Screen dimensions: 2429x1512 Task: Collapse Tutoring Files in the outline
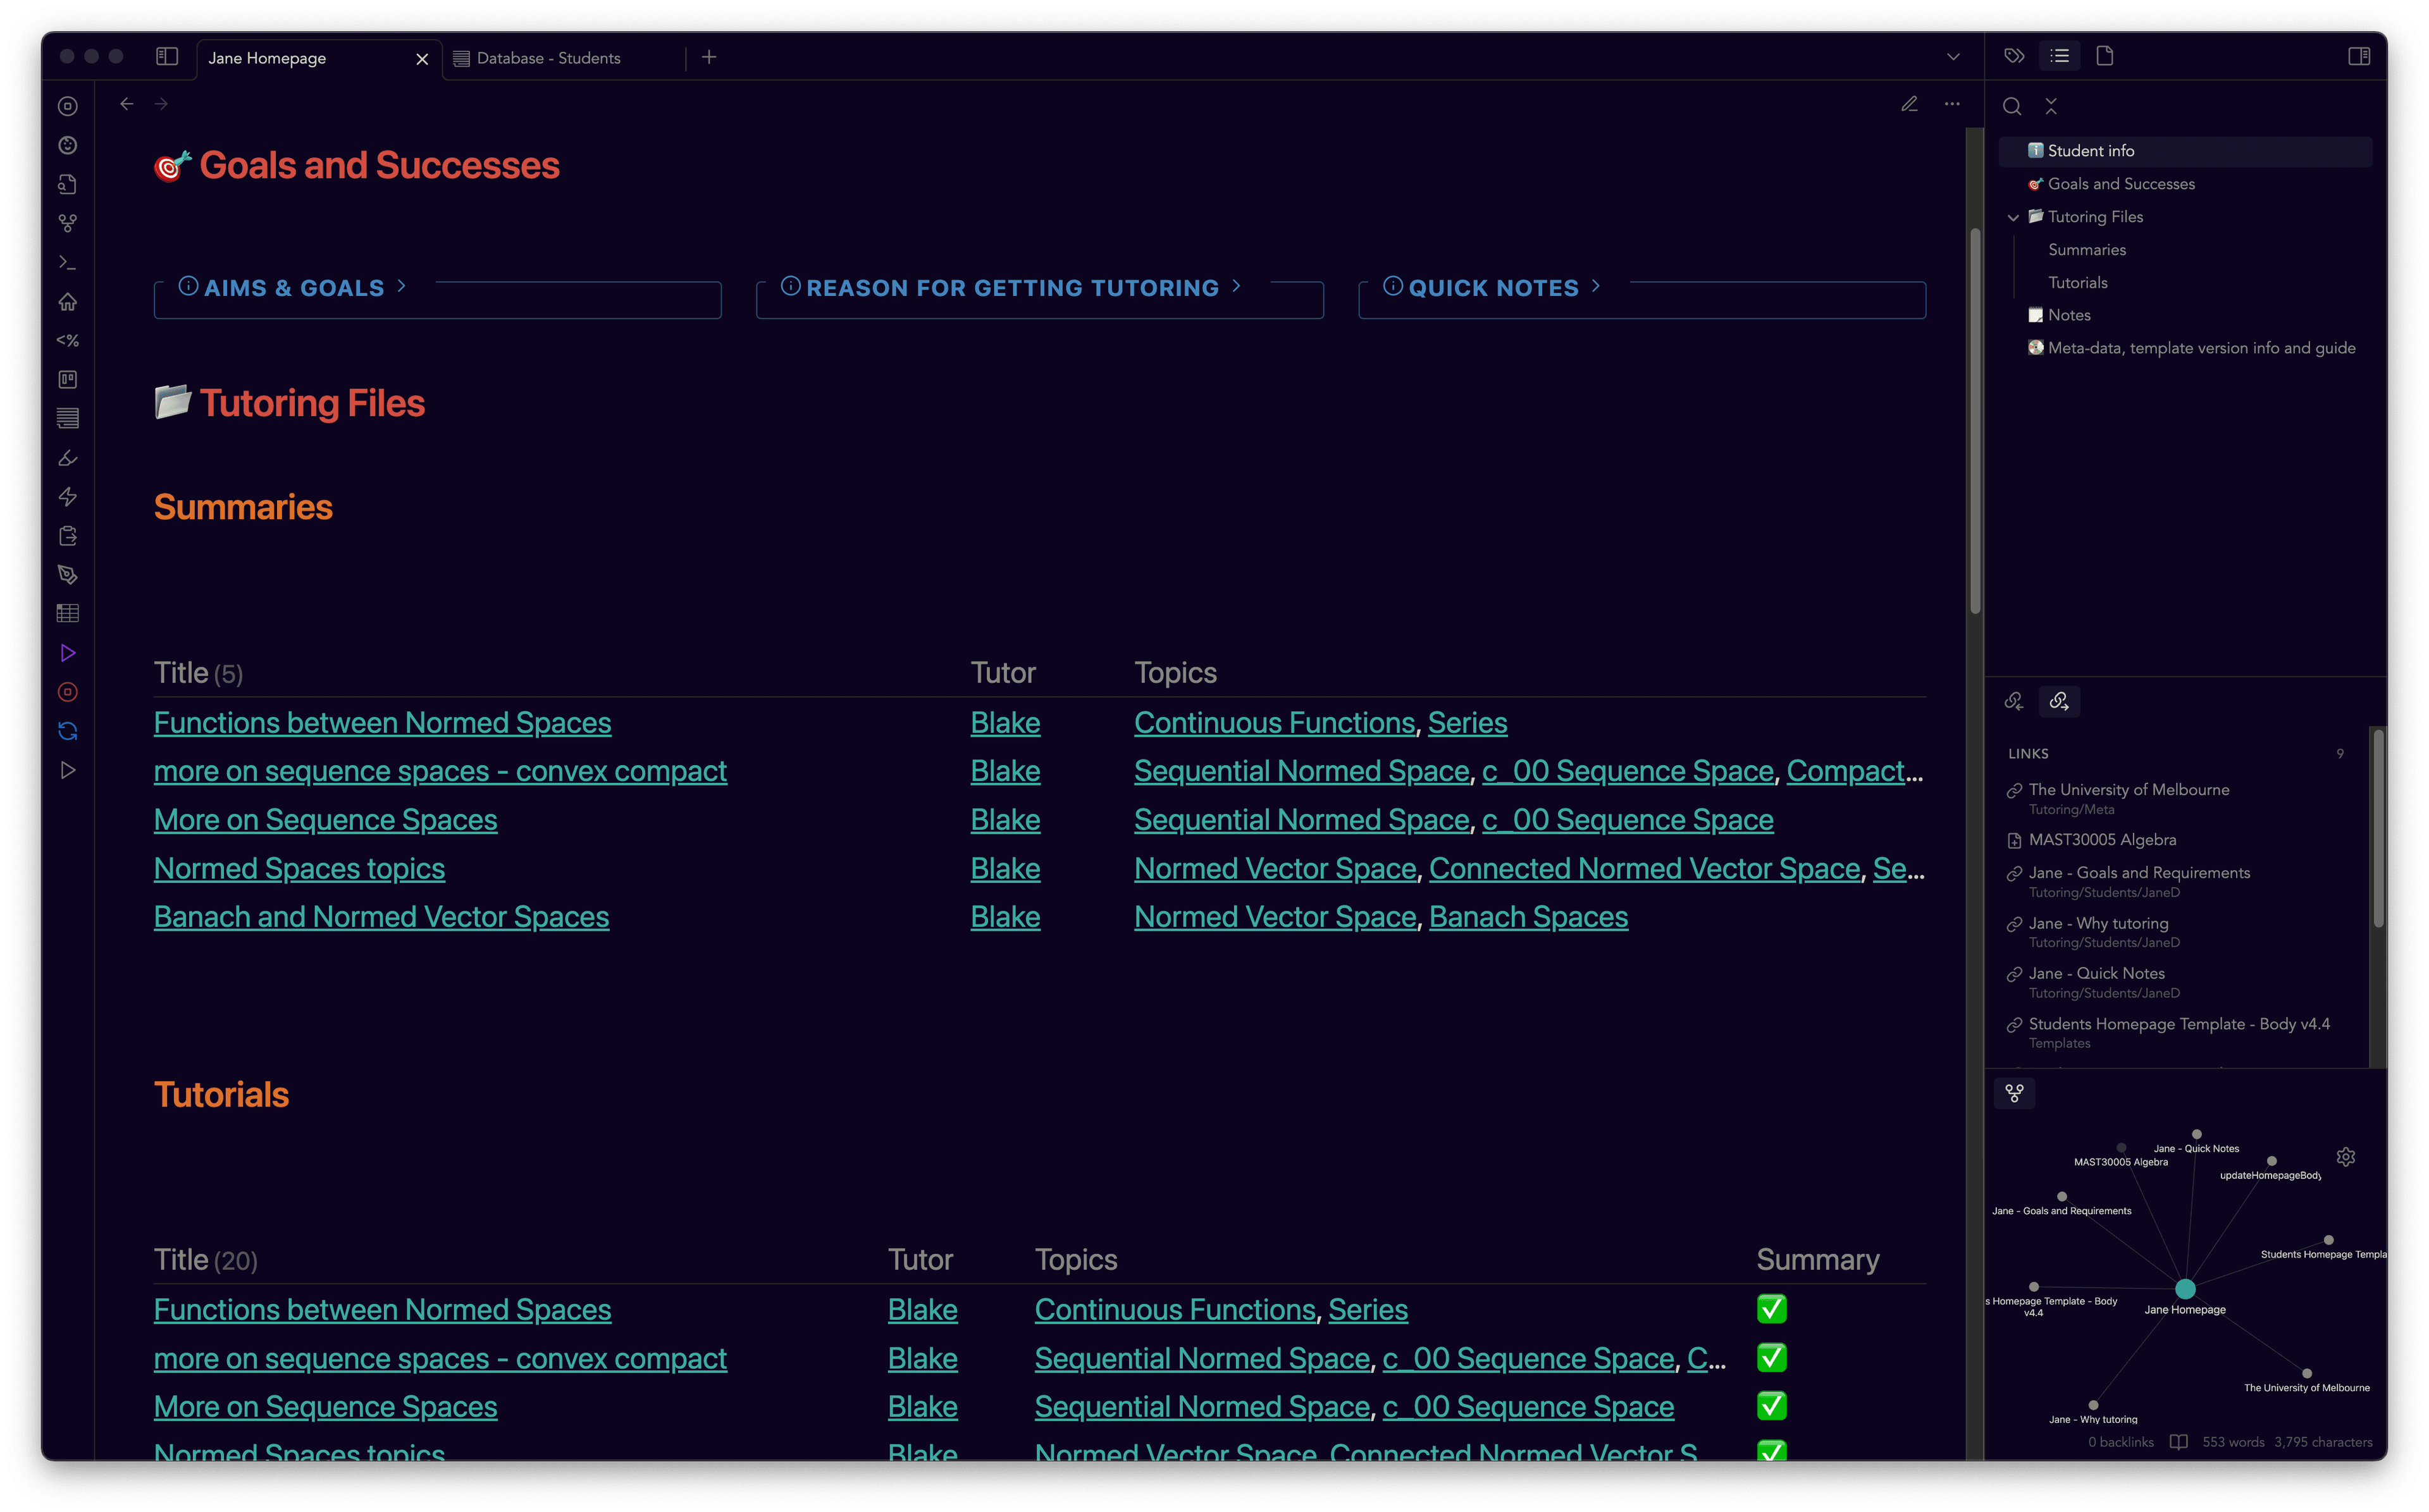(2013, 217)
